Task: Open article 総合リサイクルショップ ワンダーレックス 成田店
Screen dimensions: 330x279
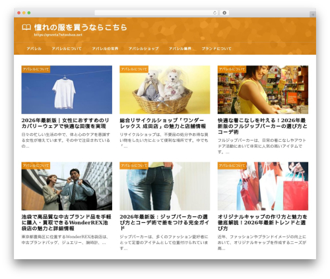Action: pyautogui.click(x=163, y=123)
